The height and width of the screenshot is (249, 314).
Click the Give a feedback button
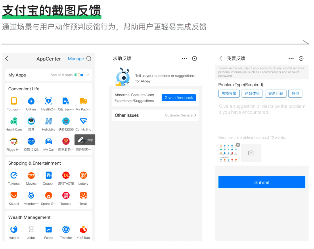179,98
